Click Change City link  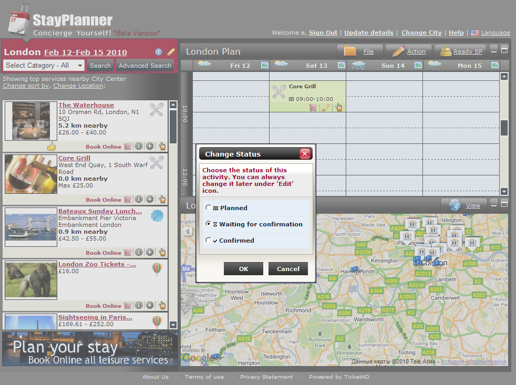tap(421, 33)
